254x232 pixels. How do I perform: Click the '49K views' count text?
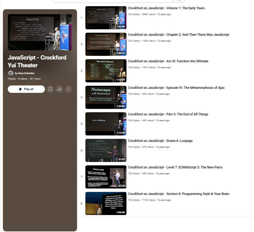[x=148, y=120]
